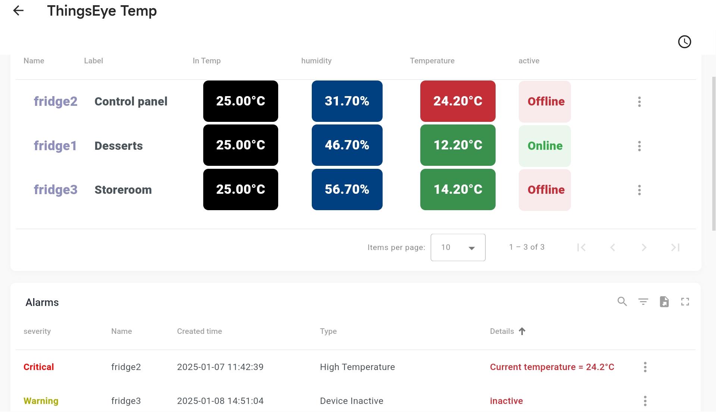Viewport: 716px width, 414px height.
Task: Click the back arrow icon
Action: click(x=18, y=11)
